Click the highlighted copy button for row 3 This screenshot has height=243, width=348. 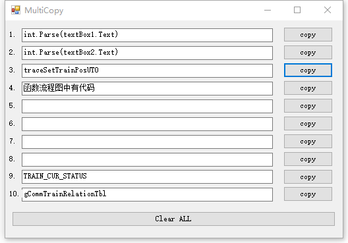pyautogui.click(x=308, y=70)
